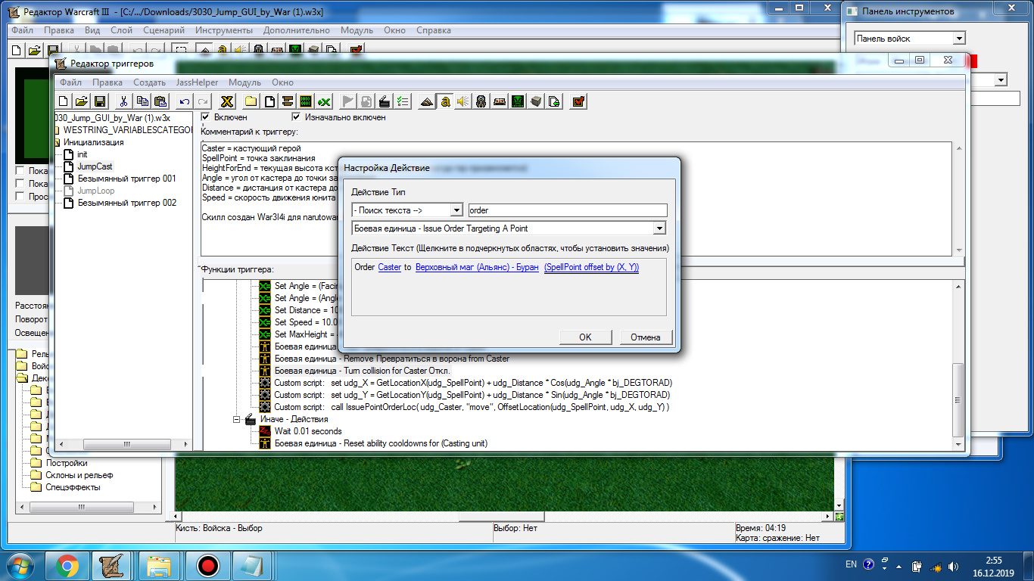The image size is (1034, 581).
Task: Open AI Editor green face icon in Trigger Editor
Action: [x=518, y=101]
